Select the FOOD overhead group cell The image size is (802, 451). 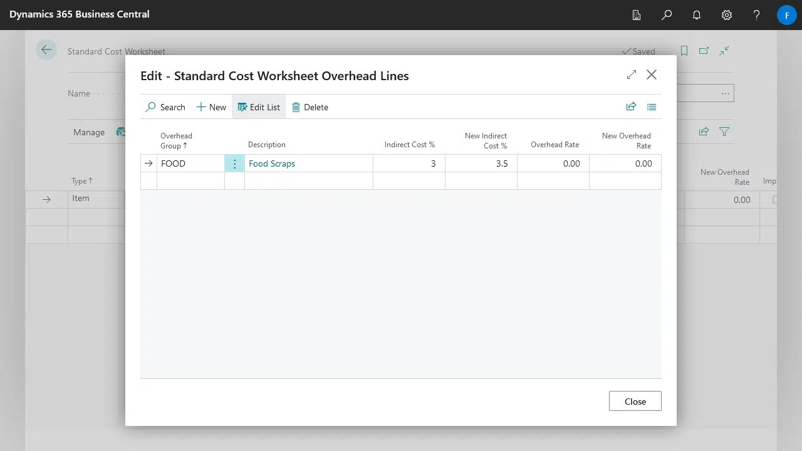[x=190, y=163]
